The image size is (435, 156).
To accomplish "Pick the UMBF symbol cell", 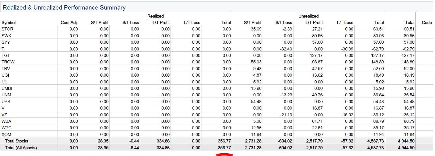I will [7, 88].
